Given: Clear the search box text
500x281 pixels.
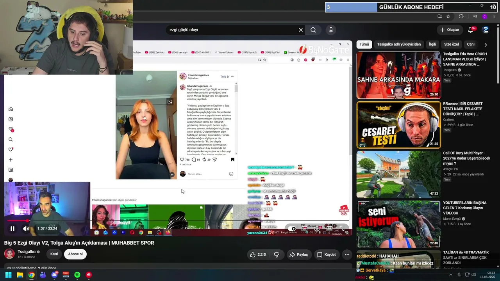Looking at the screenshot, I should tap(301, 30).
